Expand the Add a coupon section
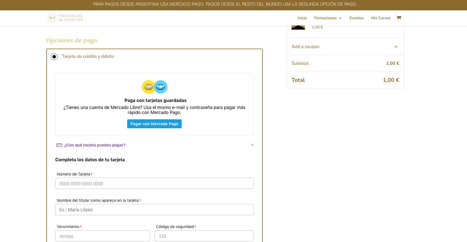Viewport: 467px width, 242px height. [x=345, y=47]
